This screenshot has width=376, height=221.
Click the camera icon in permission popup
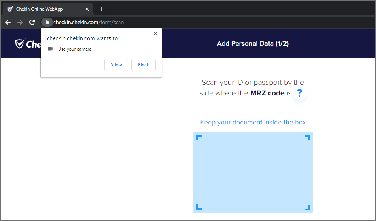(x=50, y=49)
